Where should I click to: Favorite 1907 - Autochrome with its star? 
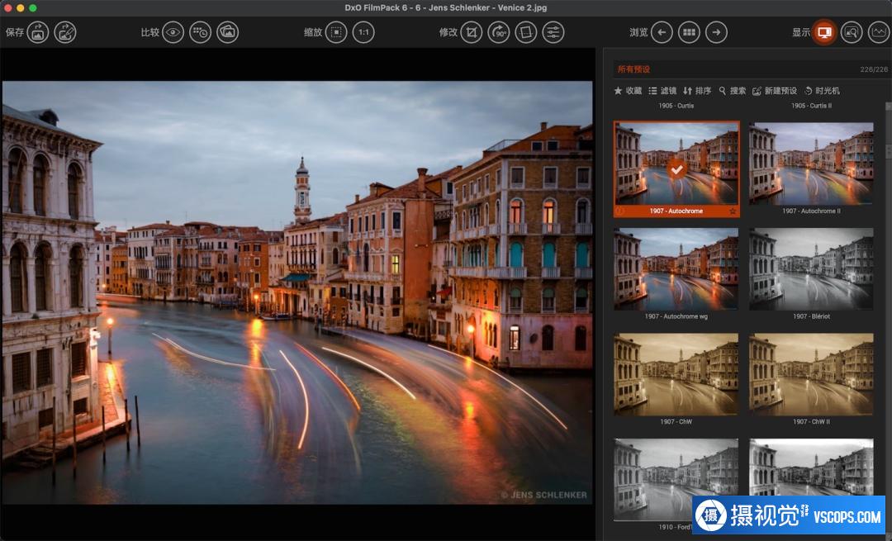click(733, 211)
